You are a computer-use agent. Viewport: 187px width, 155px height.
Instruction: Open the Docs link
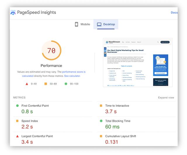(174, 13)
